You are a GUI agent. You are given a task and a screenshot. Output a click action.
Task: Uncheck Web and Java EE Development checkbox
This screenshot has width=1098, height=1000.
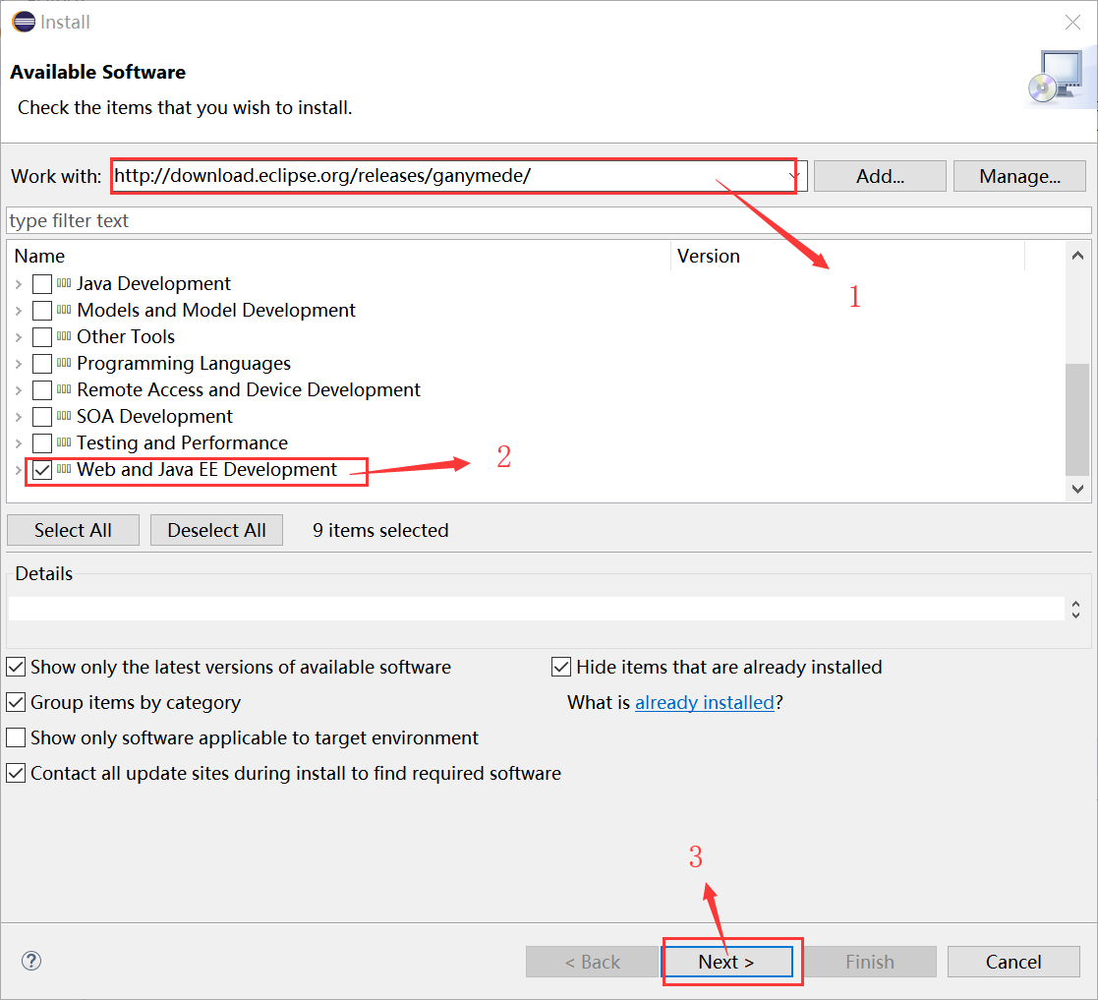tap(42, 470)
